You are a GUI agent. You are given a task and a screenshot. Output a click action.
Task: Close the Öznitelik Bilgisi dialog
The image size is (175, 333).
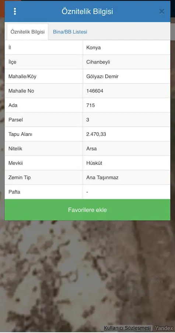tap(162, 11)
